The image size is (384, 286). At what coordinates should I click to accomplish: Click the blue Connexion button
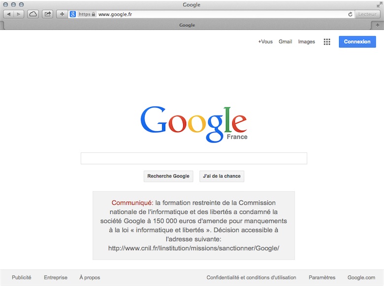(x=357, y=42)
